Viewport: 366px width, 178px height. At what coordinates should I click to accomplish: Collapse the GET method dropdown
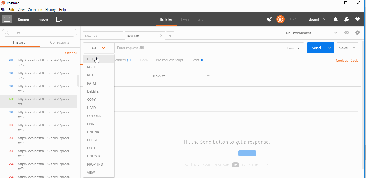click(99, 48)
